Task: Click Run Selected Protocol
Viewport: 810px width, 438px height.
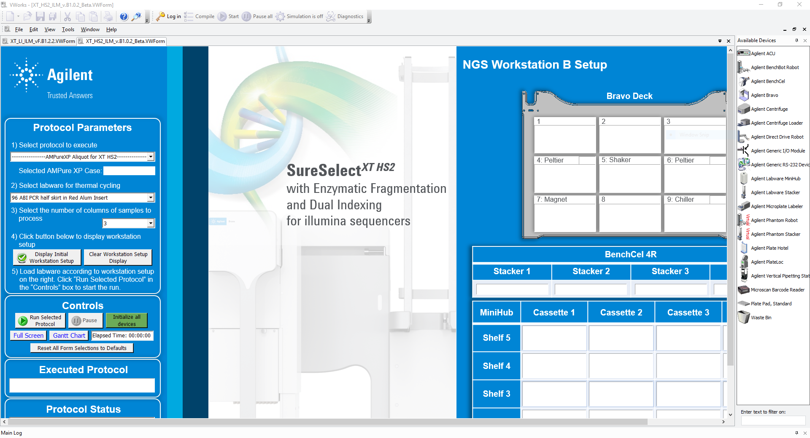Action: point(40,320)
